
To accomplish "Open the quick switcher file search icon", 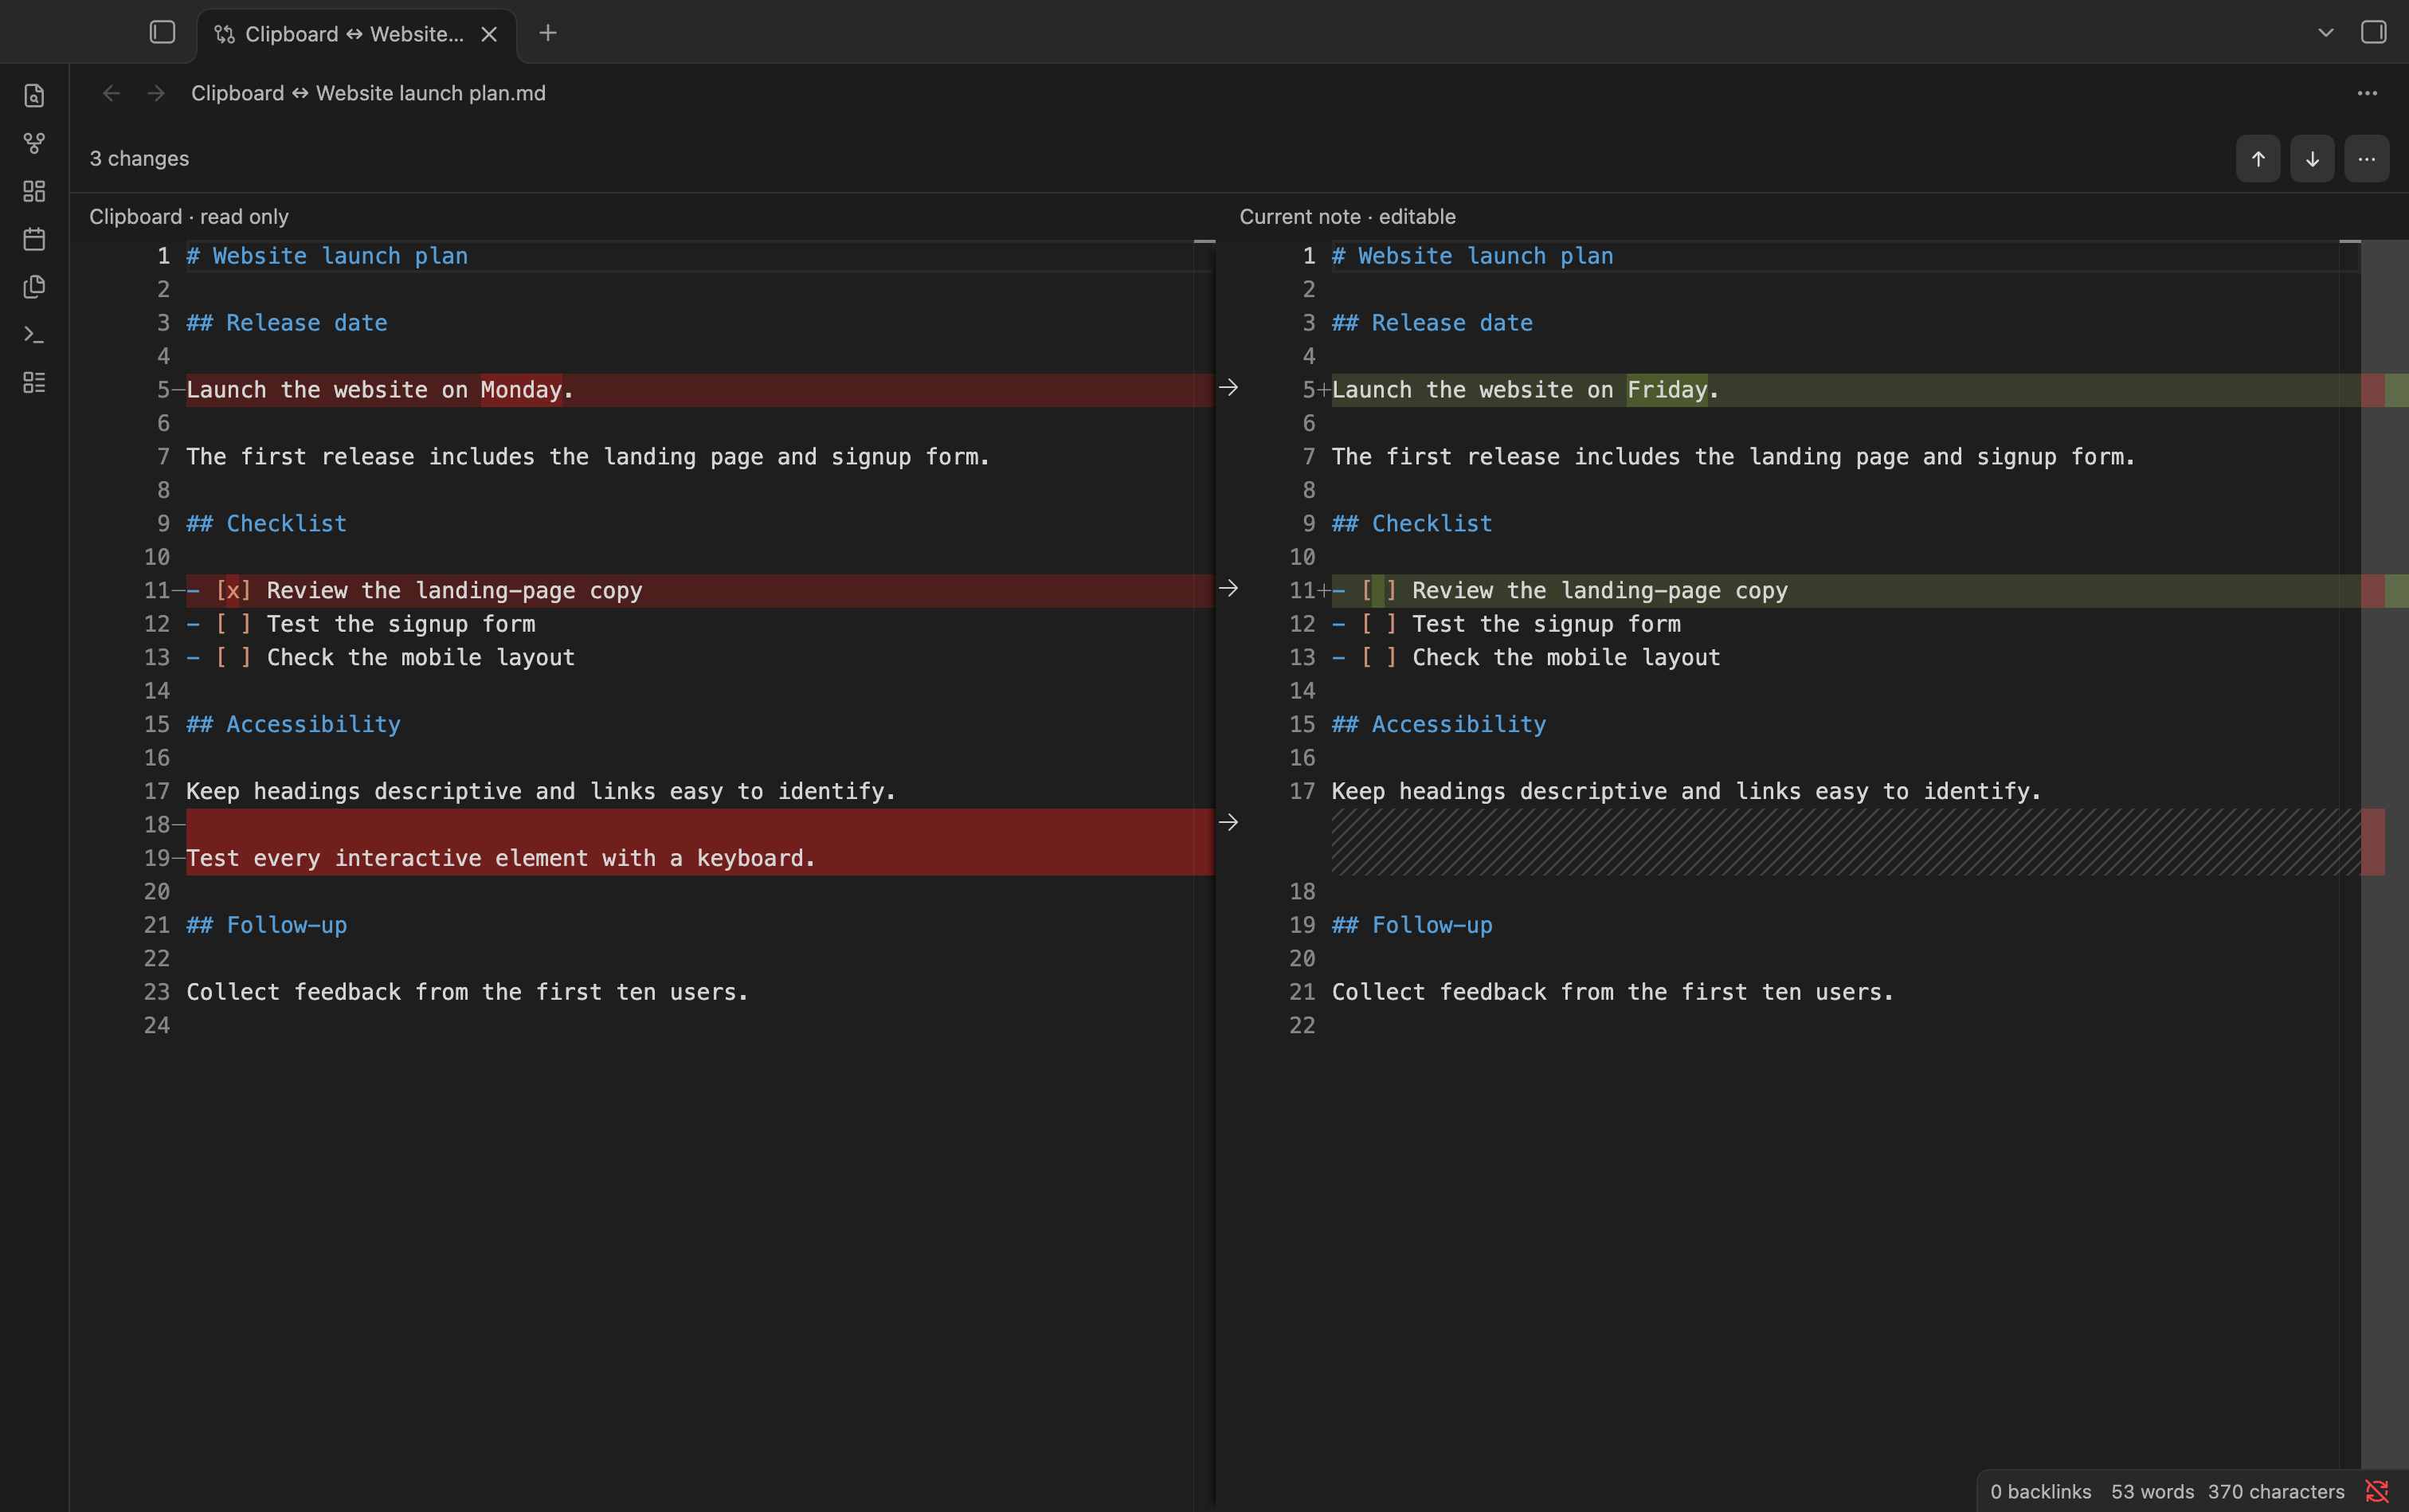I will coord(34,95).
